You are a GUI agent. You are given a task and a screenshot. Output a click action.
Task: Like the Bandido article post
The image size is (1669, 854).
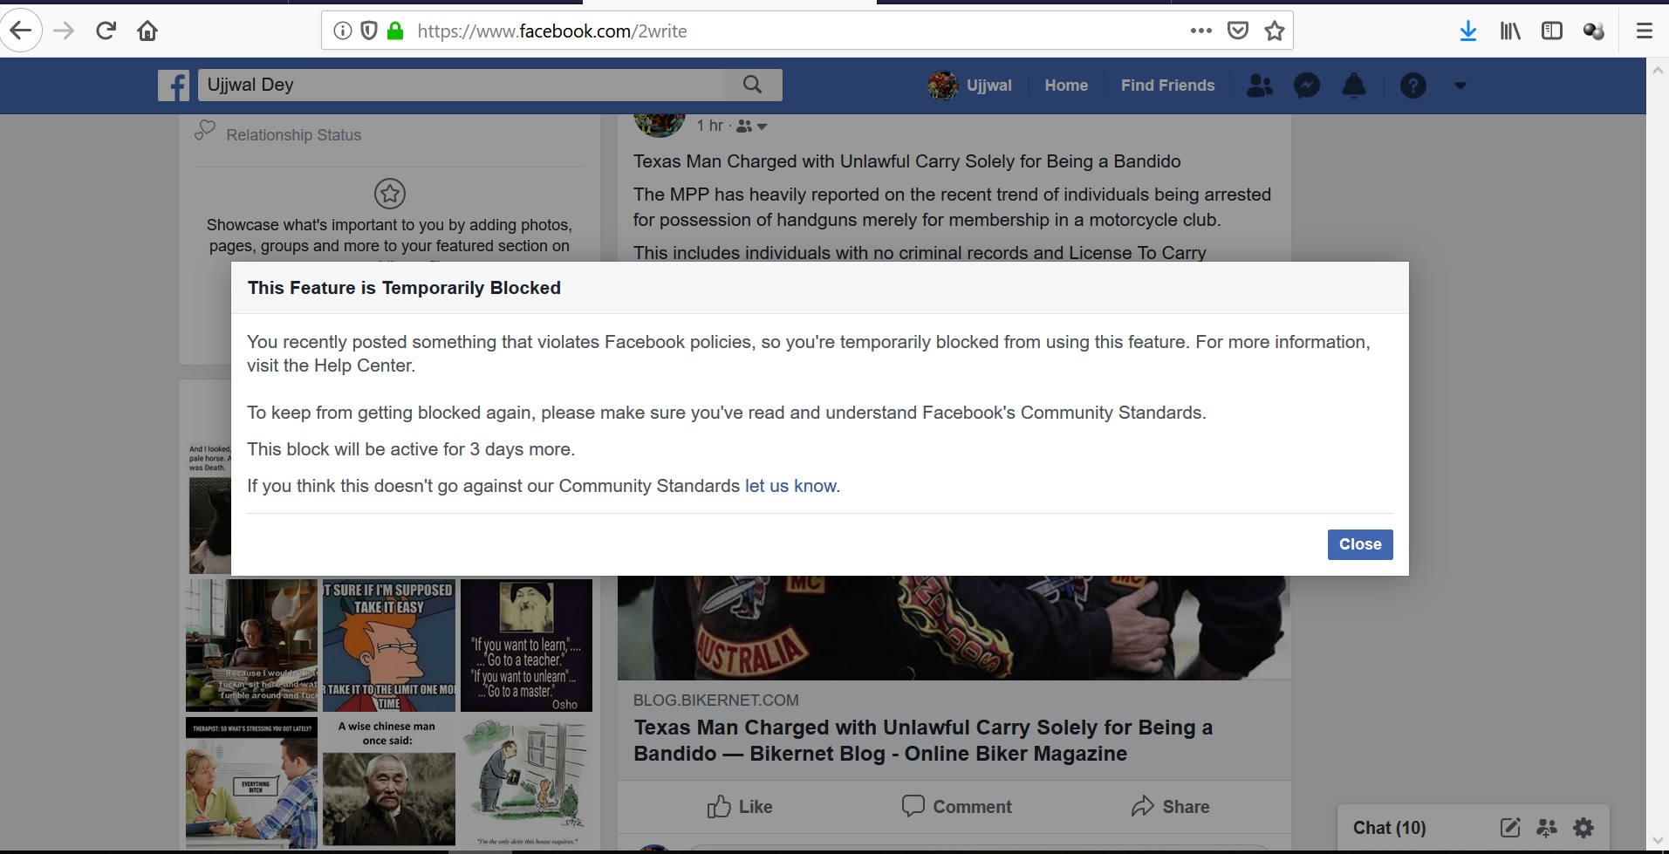(740, 807)
